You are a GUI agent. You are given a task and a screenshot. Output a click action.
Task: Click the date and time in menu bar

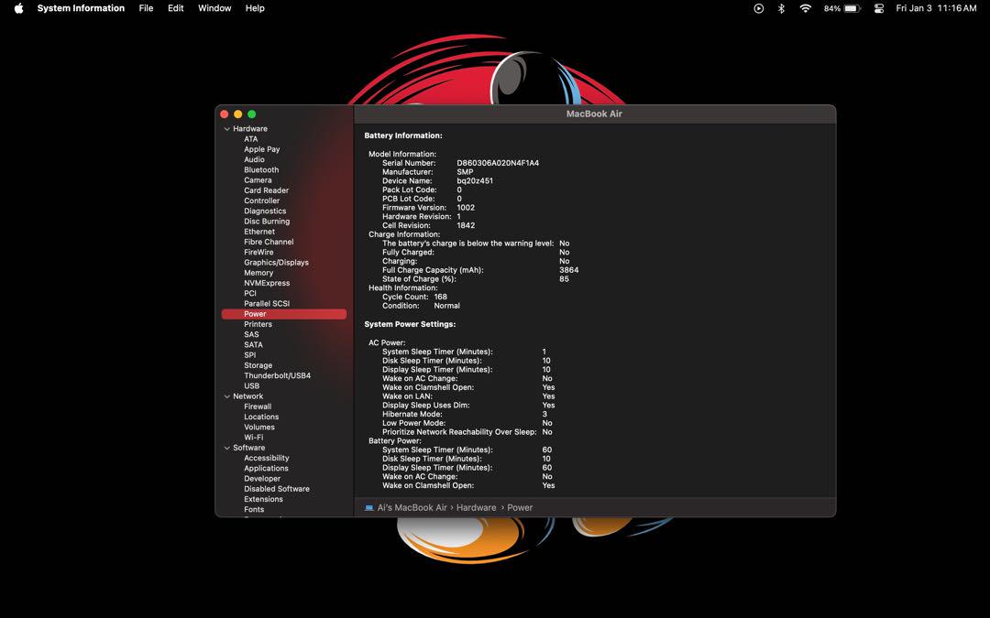(x=936, y=8)
